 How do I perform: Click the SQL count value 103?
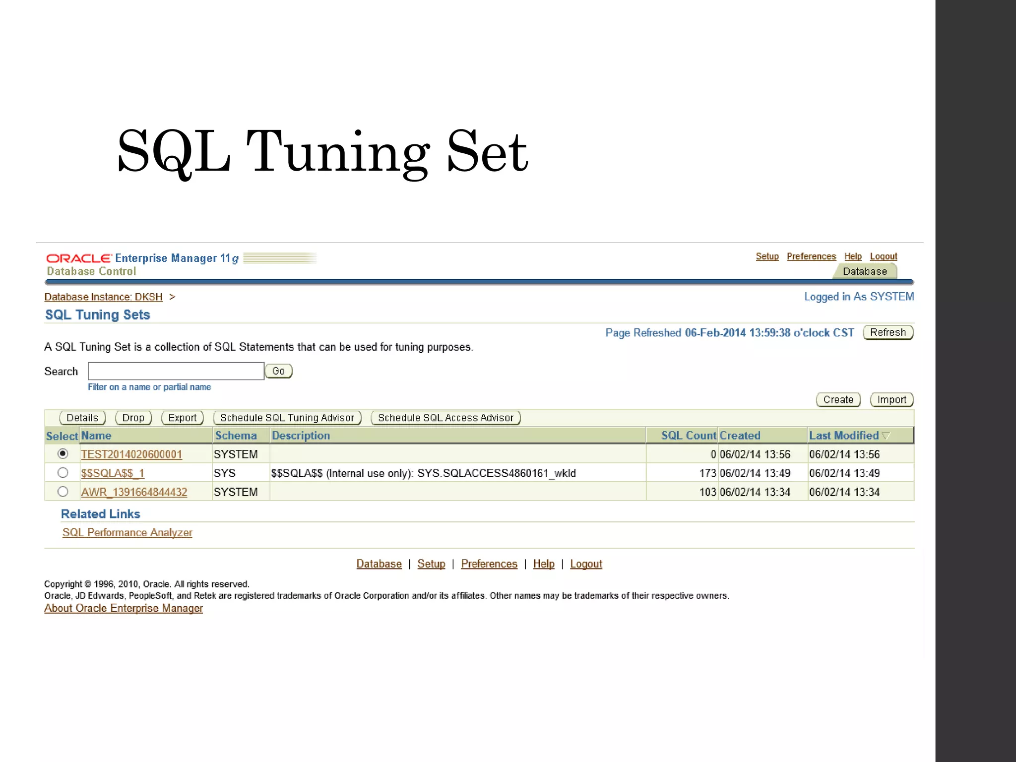707,492
